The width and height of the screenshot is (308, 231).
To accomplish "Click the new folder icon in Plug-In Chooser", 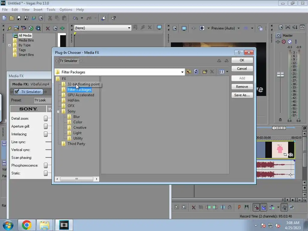I will pyautogui.click(x=205, y=72).
